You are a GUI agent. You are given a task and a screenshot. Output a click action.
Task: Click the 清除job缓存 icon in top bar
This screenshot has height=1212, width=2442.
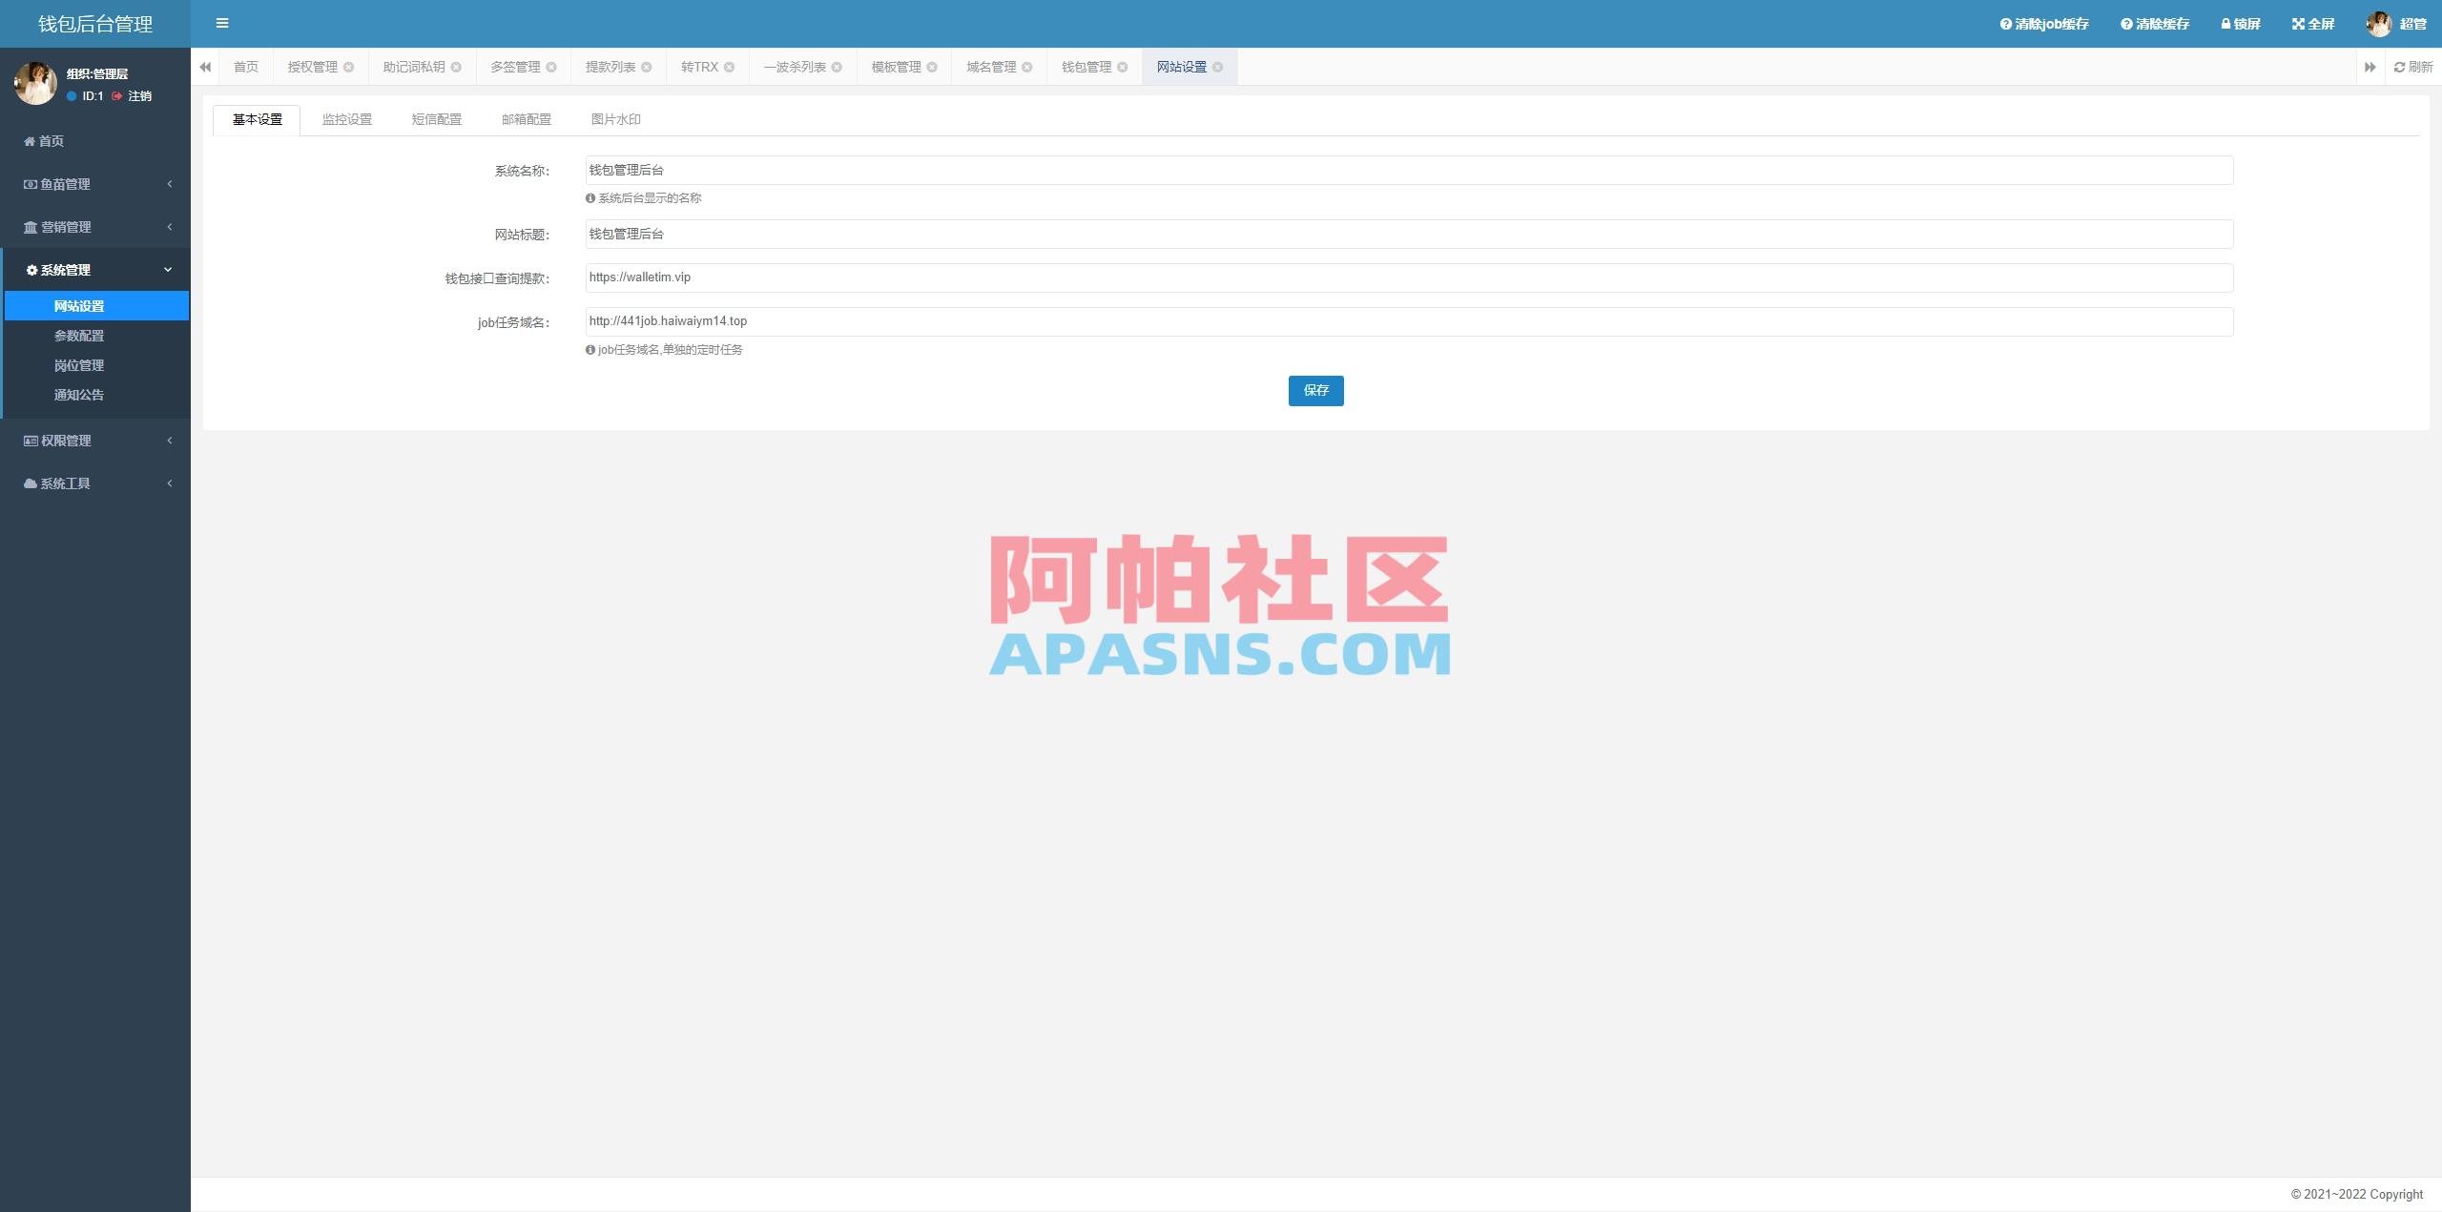point(2005,23)
